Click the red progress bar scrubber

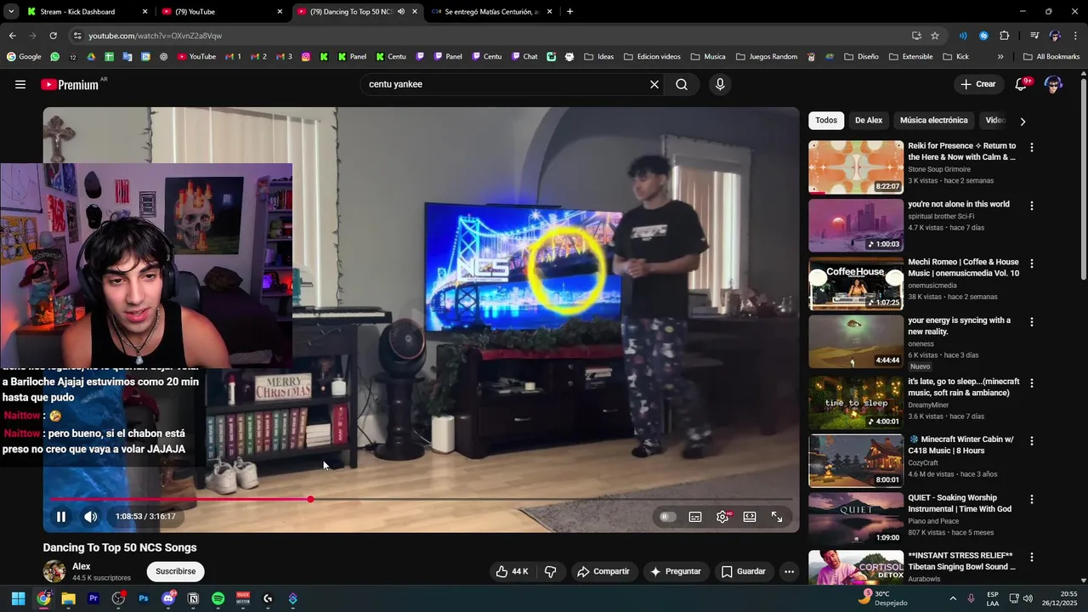click(x=310, y=499)
